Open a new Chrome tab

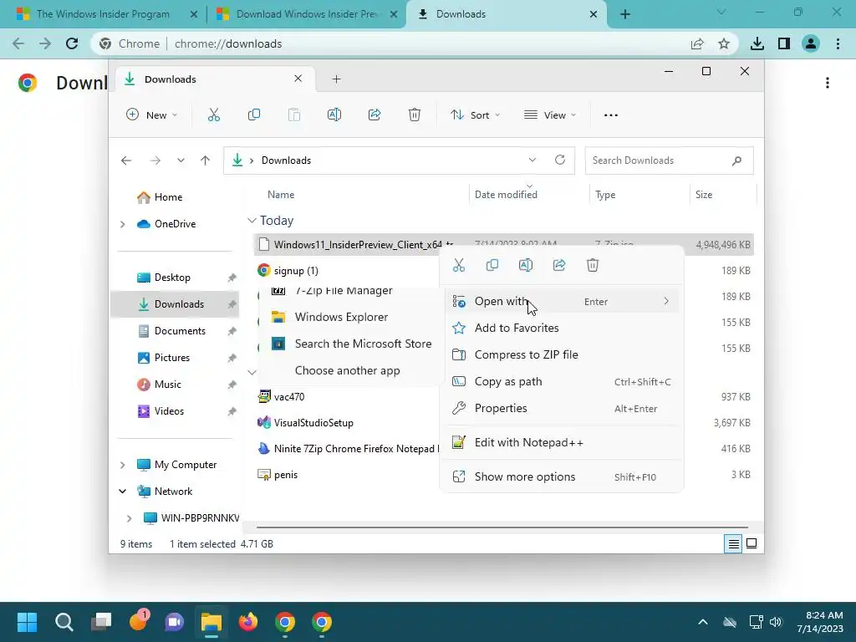coord(625,14)
